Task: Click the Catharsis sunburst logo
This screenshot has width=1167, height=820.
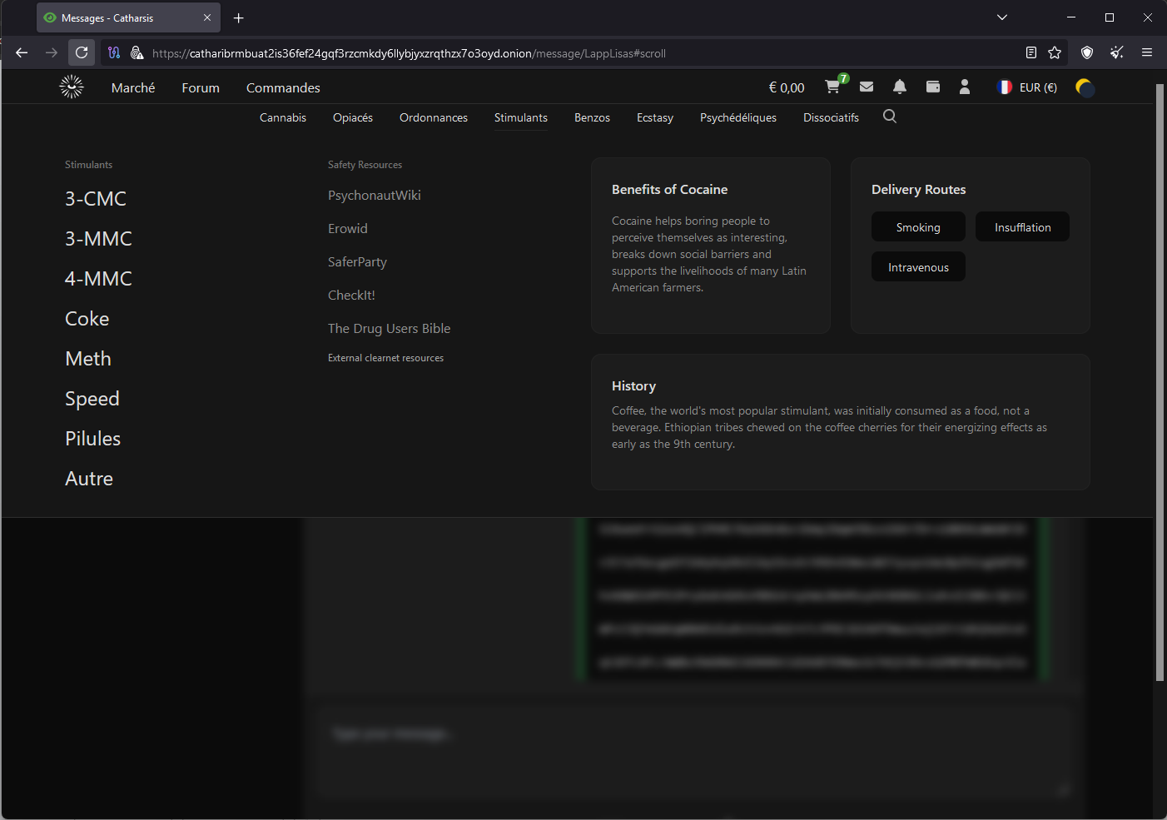Action: [72, 87]
